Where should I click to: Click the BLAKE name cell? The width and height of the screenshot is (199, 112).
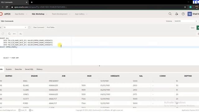[x=26, y=86]
